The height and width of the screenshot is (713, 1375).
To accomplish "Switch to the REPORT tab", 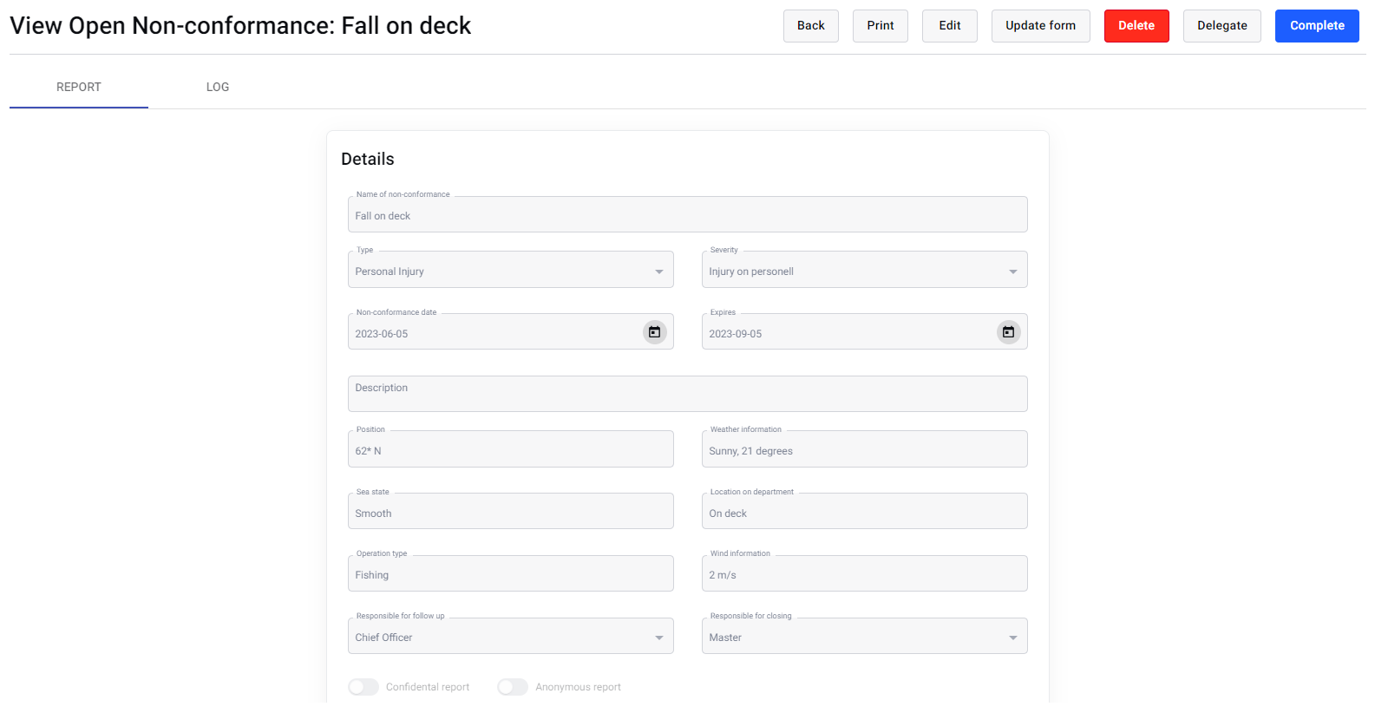I will [79, 87].
